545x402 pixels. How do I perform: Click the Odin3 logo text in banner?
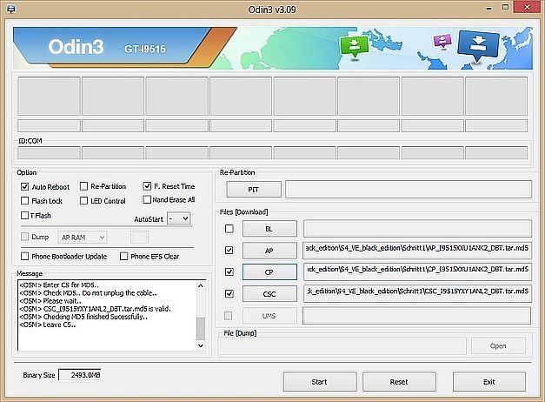coord(76,47)
